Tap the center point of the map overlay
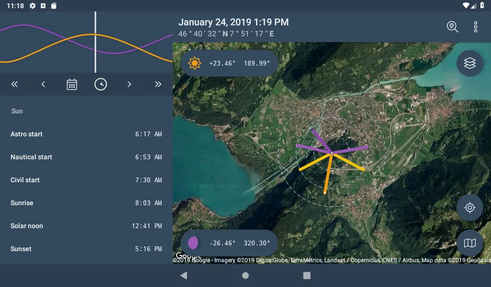This screenshot has width=491, height=287. click(331, 153)
